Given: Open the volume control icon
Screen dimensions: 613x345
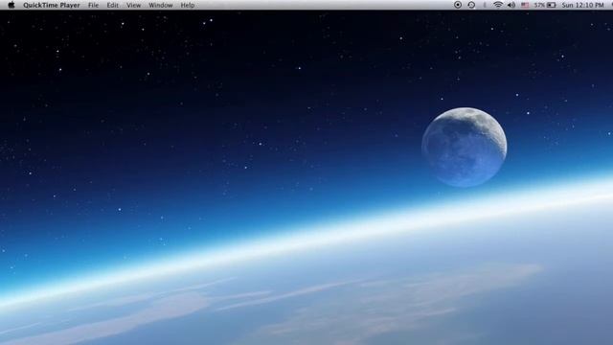Looking at the screenshot, I should [511, 5].
